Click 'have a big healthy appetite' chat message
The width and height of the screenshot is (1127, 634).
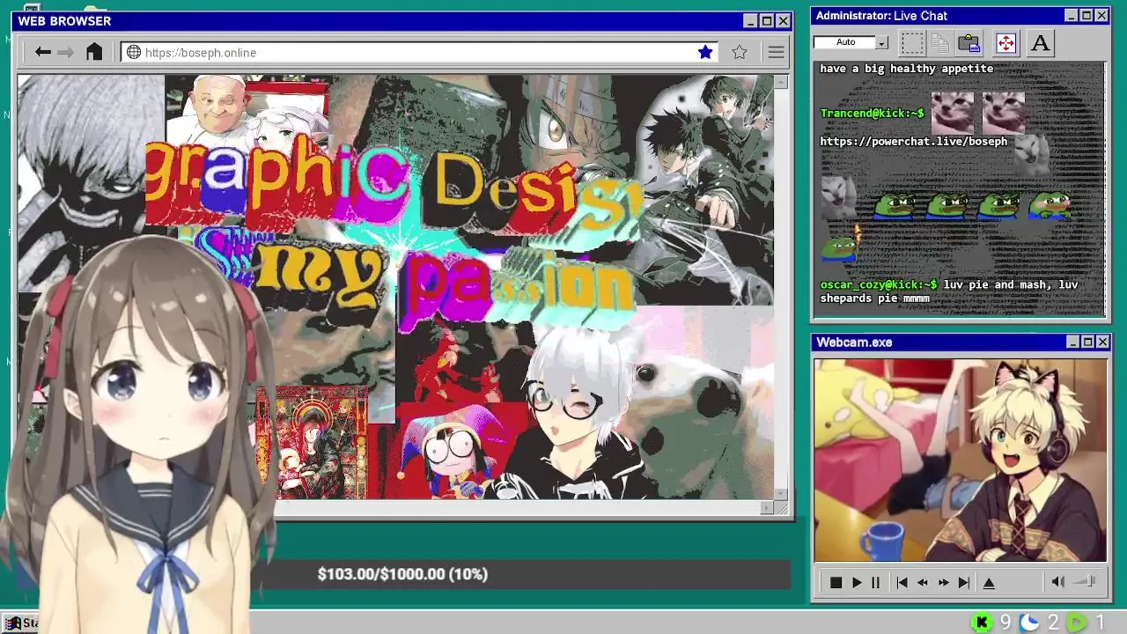pyautogui.click(x=906, y=68)
